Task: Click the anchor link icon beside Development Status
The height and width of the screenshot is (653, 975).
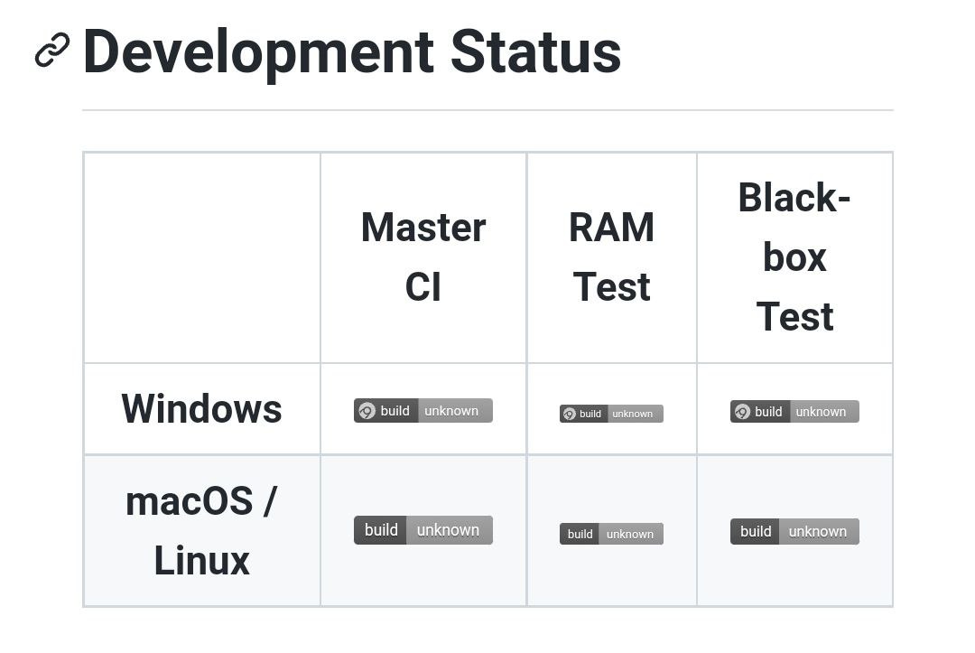Action: tap(52, 51)
